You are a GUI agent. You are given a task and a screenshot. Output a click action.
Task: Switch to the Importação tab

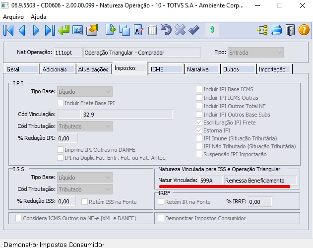[x=274, y=69]
